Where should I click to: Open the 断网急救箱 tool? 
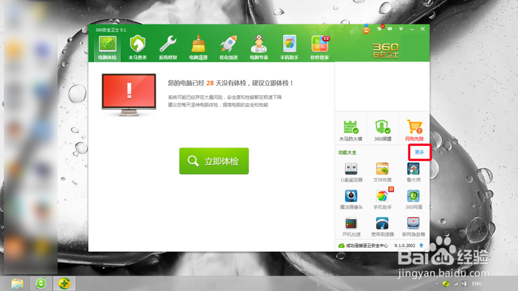413,227
